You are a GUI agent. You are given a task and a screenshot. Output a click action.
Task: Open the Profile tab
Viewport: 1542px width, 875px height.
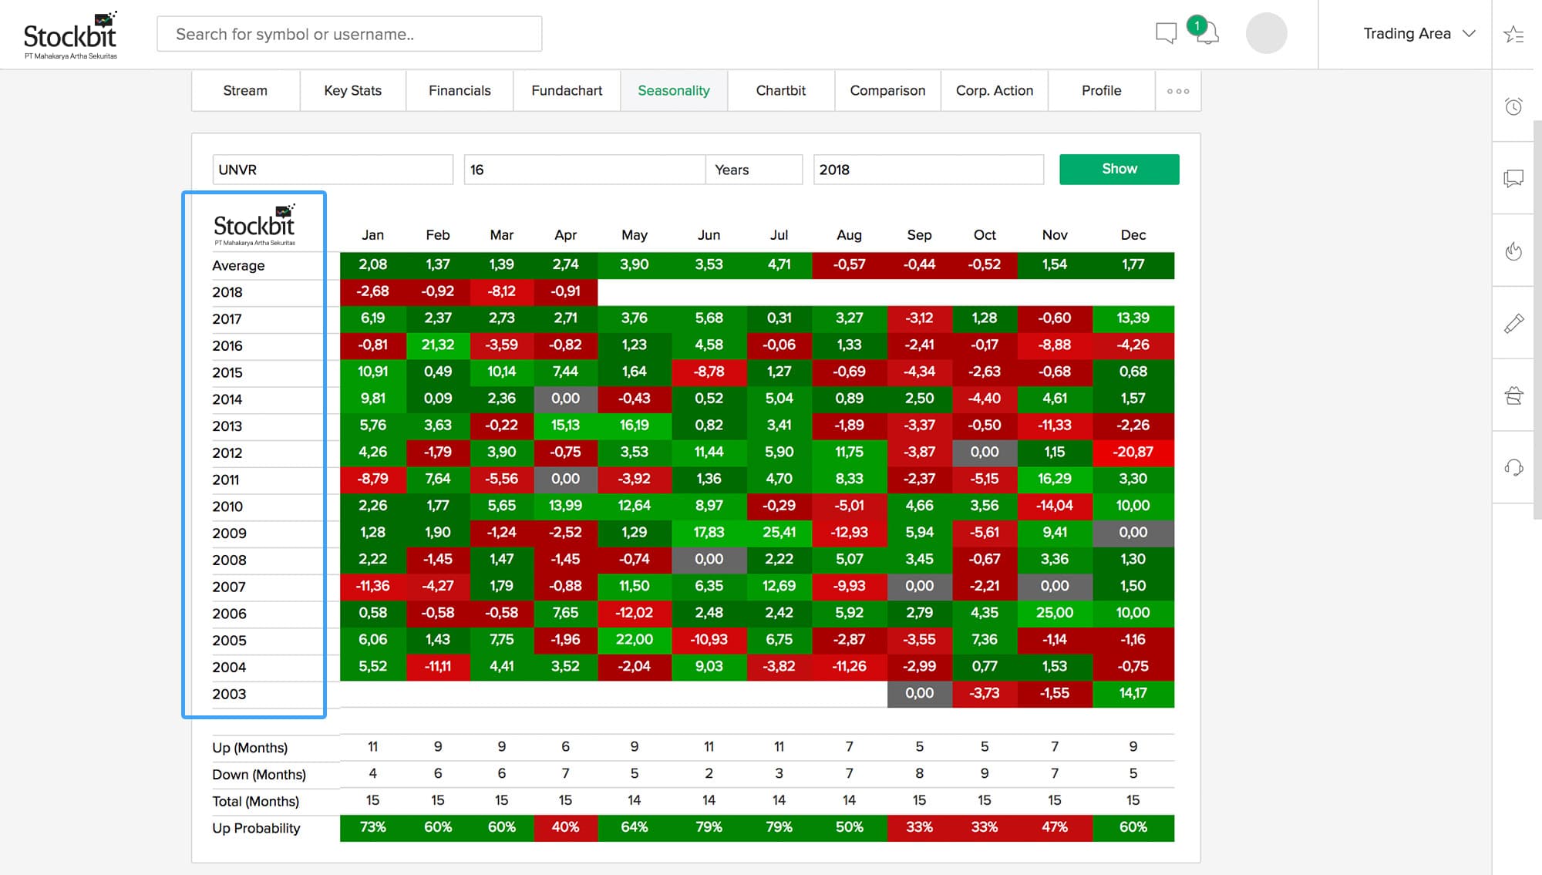click(x=1101, y=91)
